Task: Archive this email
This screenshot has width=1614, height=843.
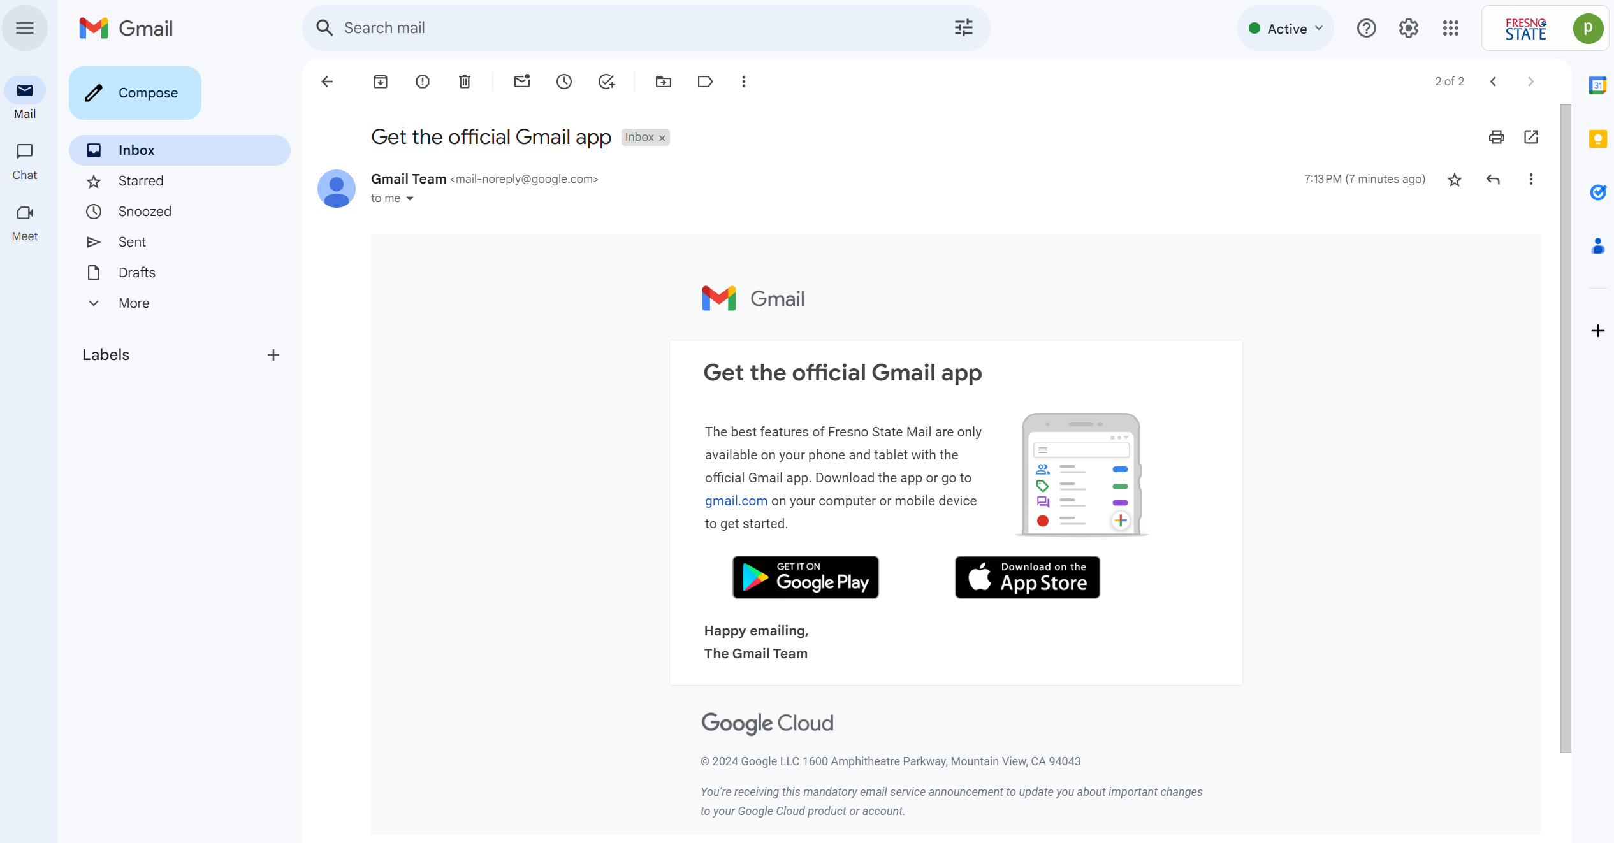Action: click(381, 82)
